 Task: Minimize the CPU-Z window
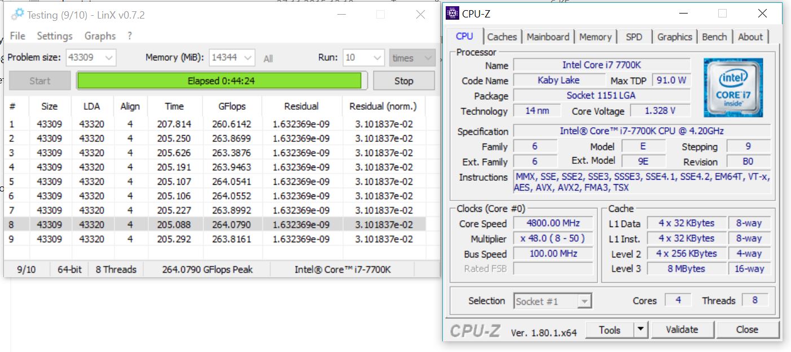point(682,14)
